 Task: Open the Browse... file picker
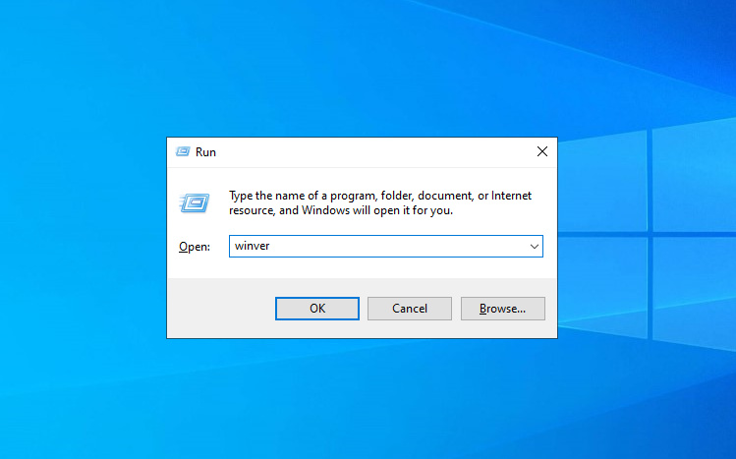pyautogui.click(x=503, y=309)
